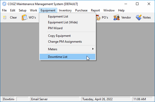Close the COGZ window
155x102 pixels.
149,4
